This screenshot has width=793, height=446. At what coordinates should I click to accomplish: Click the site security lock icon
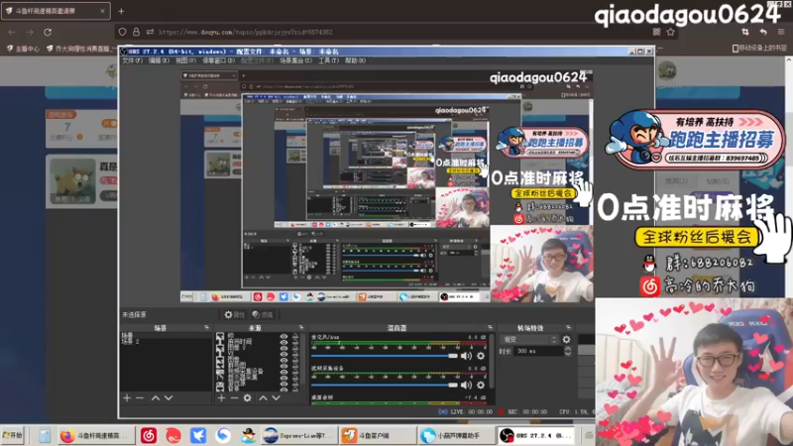(x=136, y=32)
